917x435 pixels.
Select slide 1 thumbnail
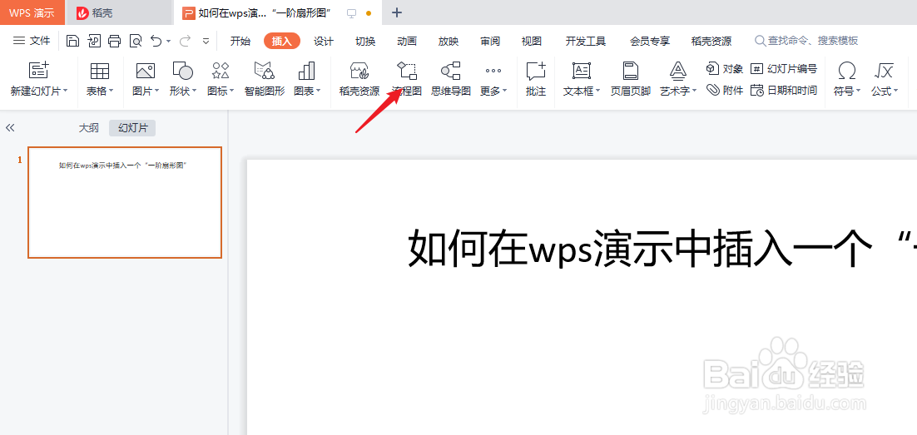(x=125, y=202)
